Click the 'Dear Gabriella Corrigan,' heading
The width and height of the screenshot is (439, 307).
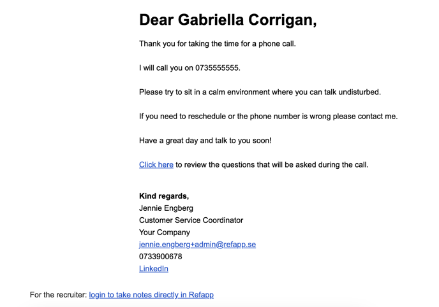[x=228, y=20]
